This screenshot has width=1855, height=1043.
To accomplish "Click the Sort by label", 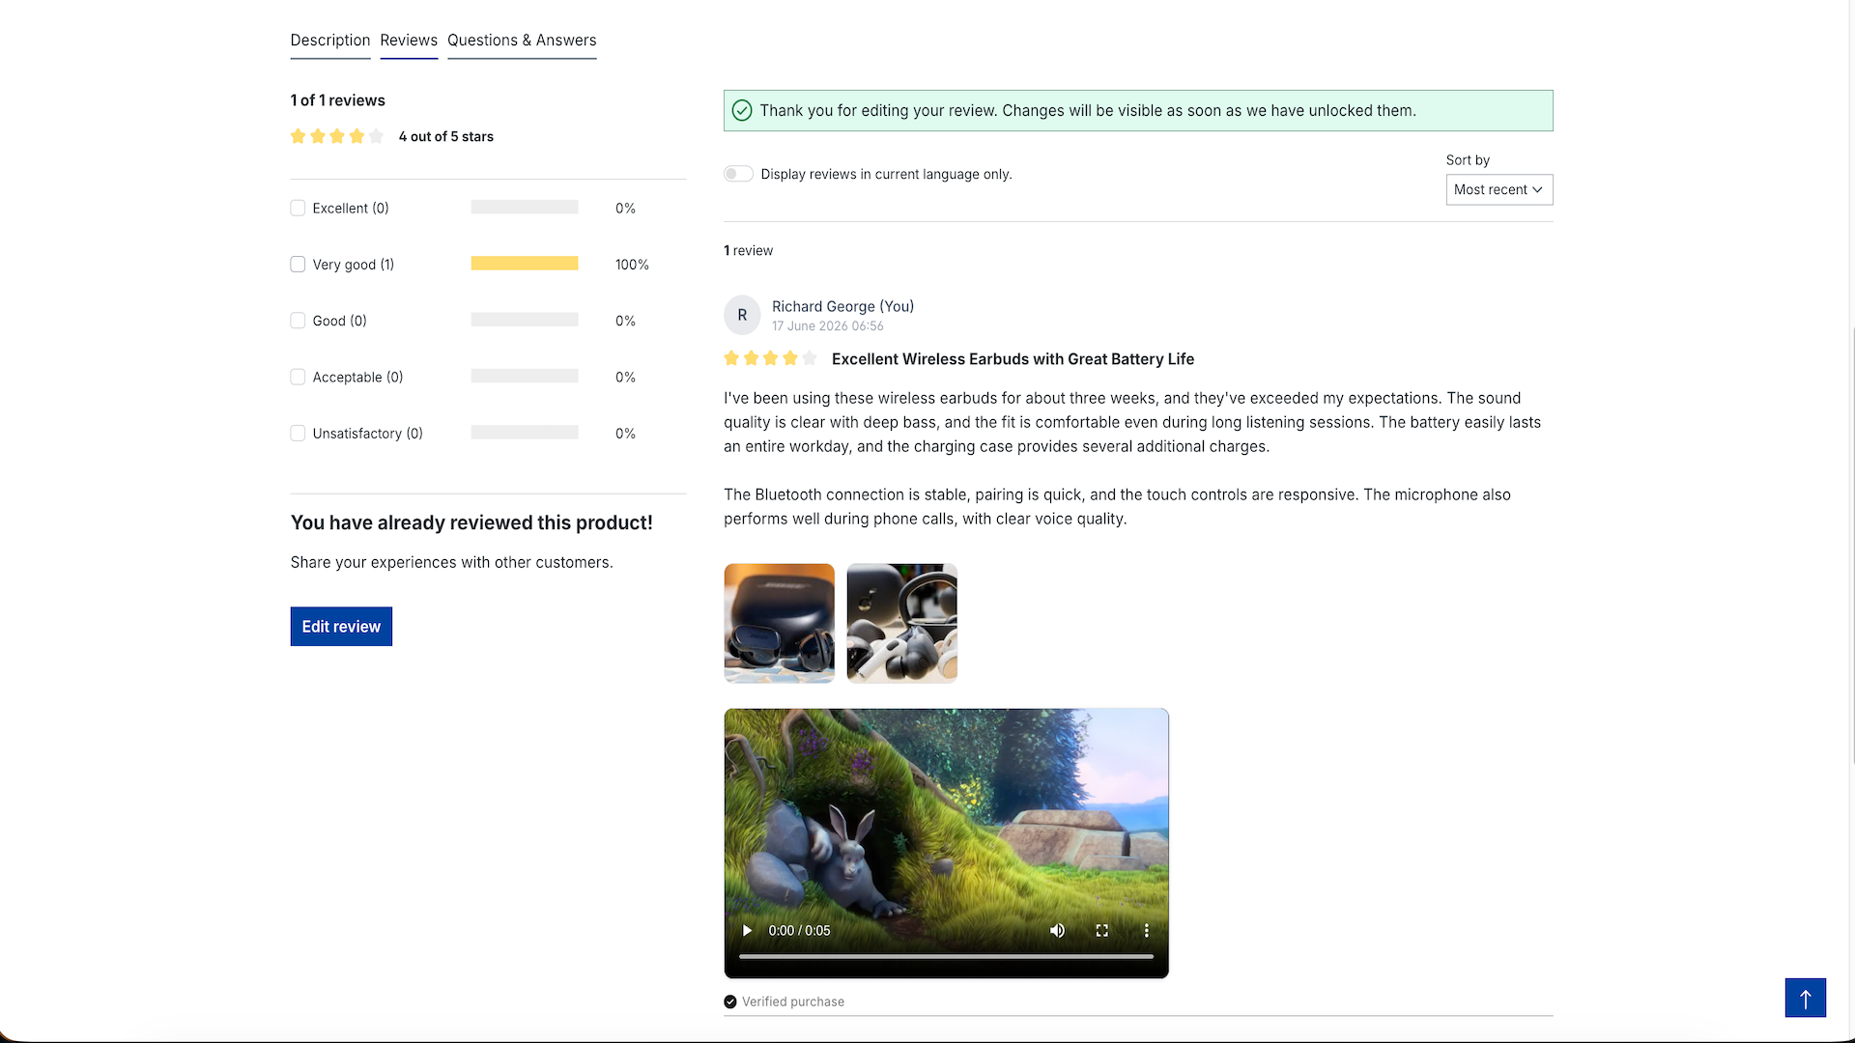I will (x=1468, y=160).
